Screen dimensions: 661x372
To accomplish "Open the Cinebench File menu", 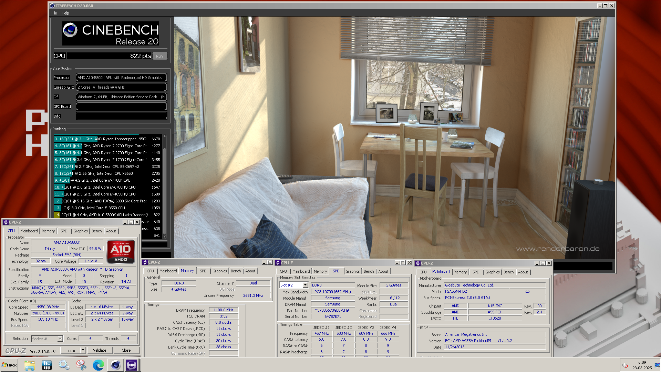I will 54,13.
